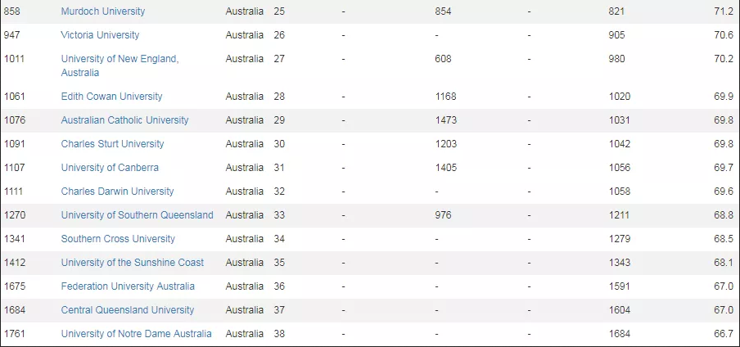The height and width of the screenshot is (347, 740).
Task: Open Australian Catholic University profile
Action: coord(124,120)
